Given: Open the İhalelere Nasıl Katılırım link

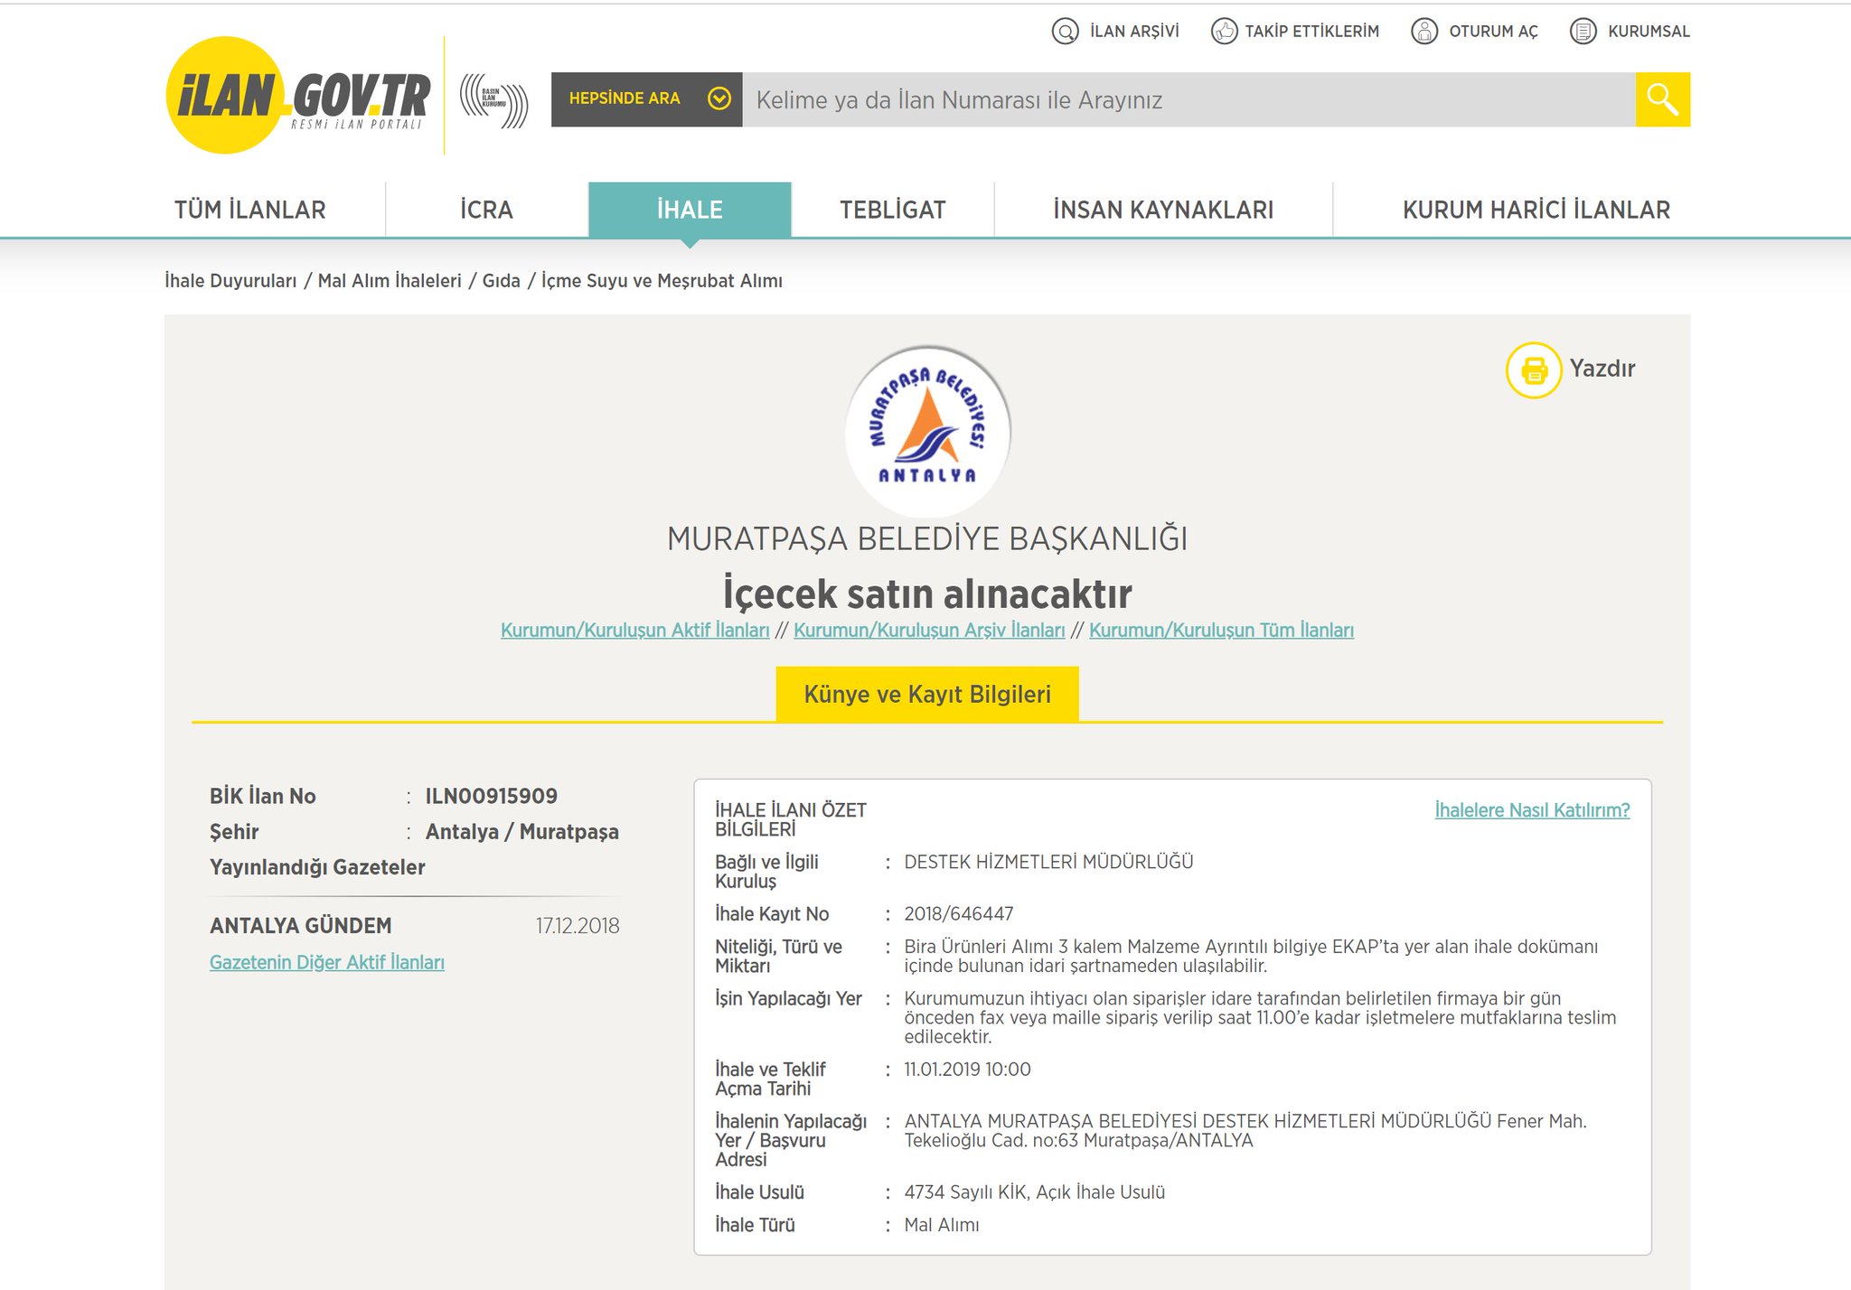Looking at the screenshot, I should click(1531, 810).
